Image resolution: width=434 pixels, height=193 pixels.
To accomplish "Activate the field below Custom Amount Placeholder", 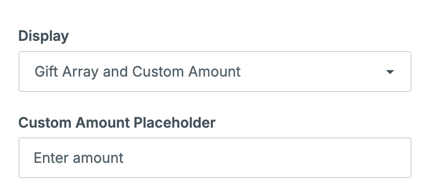I will (215, 158).
